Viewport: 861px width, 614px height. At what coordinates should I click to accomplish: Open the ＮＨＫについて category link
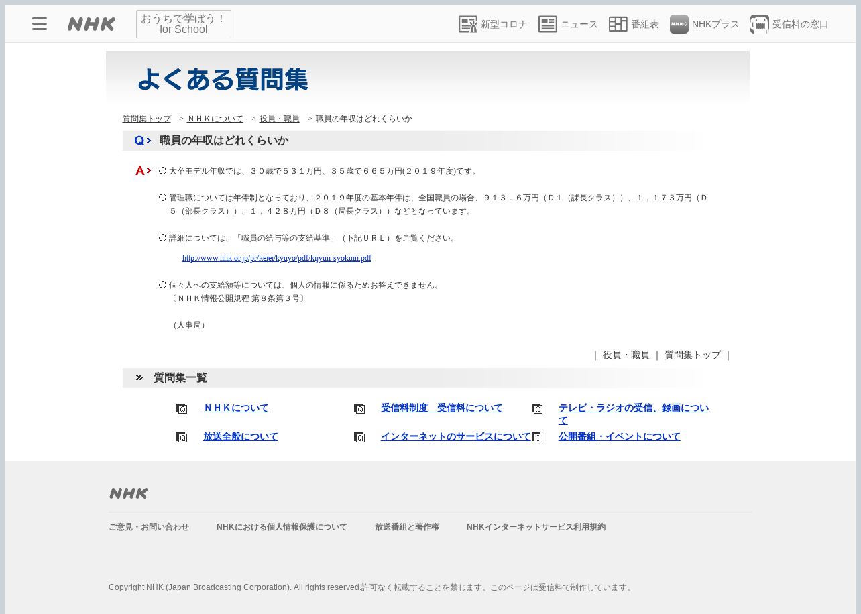(236, 408)
